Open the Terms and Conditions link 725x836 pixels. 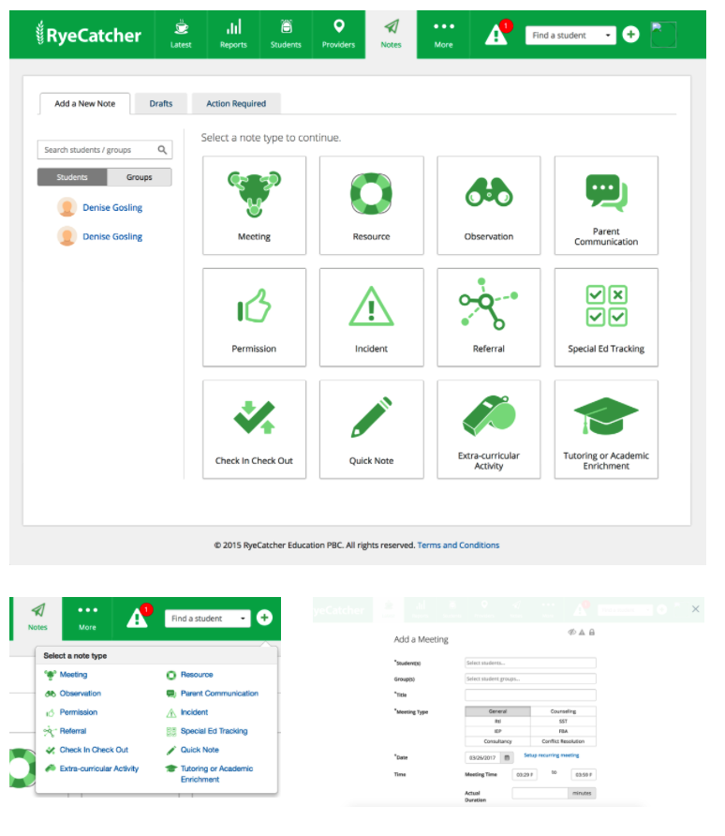click(x=458, y=545)
